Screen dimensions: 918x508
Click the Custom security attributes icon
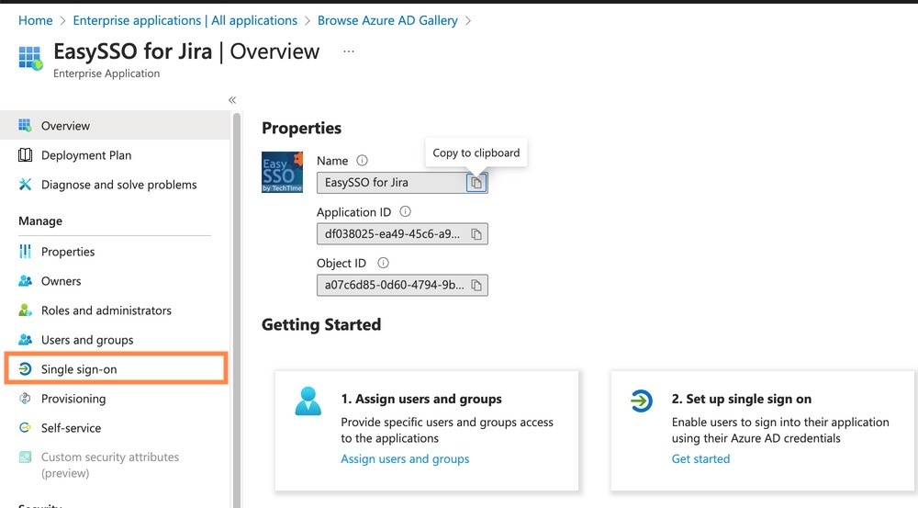[25, 457]
